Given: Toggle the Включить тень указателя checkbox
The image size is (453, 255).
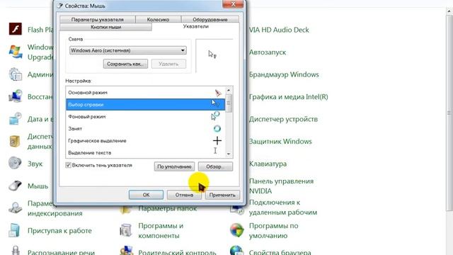Looking at the screenshot, I should tap(69, 165).
